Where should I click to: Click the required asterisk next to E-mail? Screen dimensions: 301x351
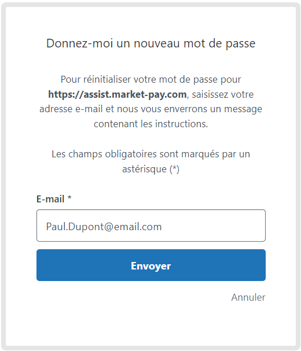(69, 198)
